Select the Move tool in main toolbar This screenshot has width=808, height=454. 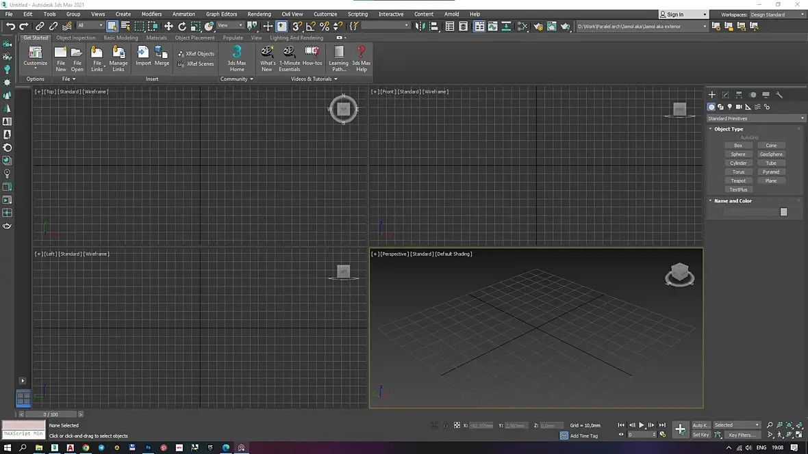(x=168, y=26)
